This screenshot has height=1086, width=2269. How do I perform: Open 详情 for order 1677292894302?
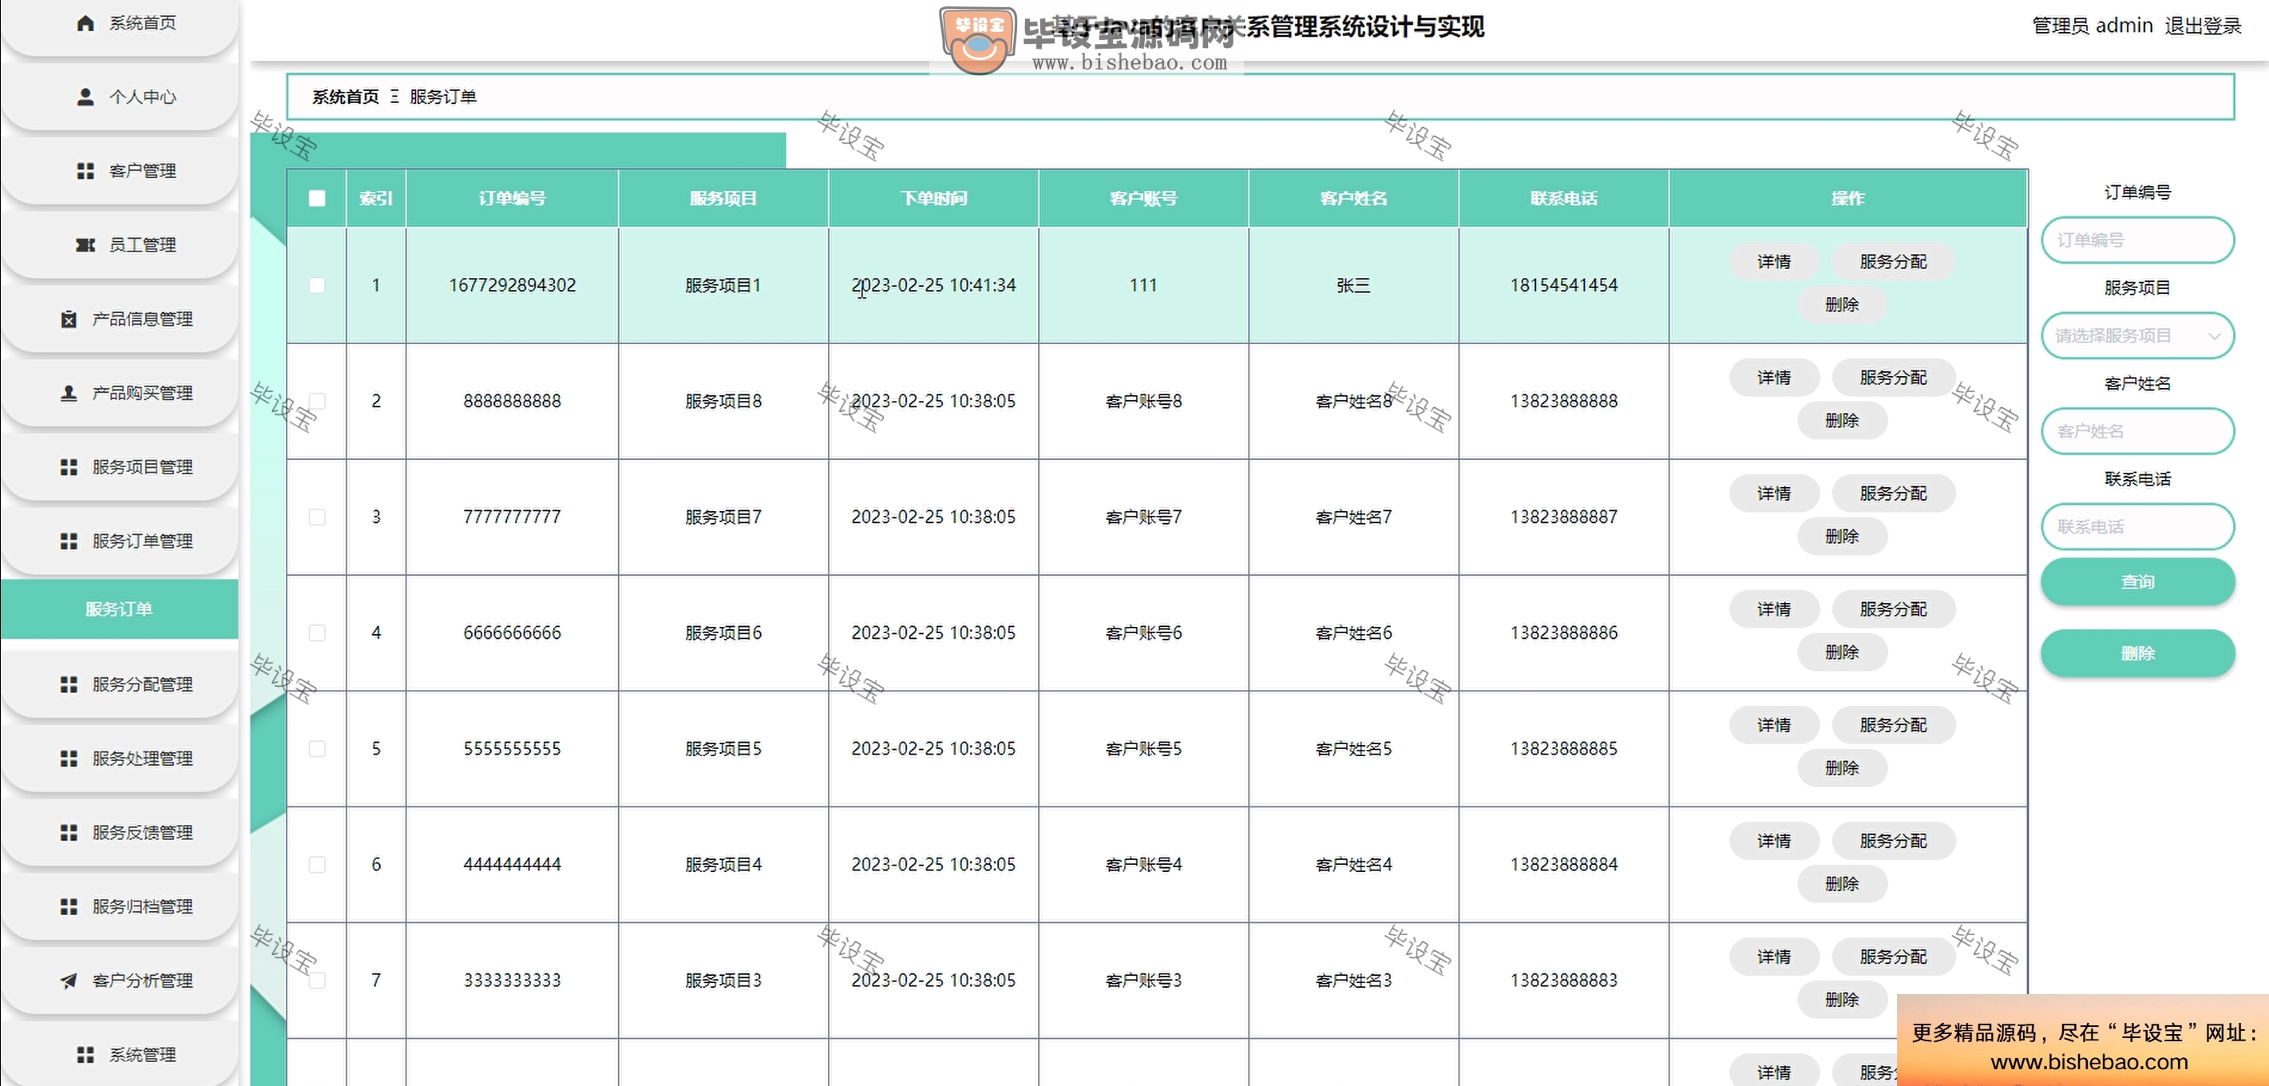[1774, 262]
